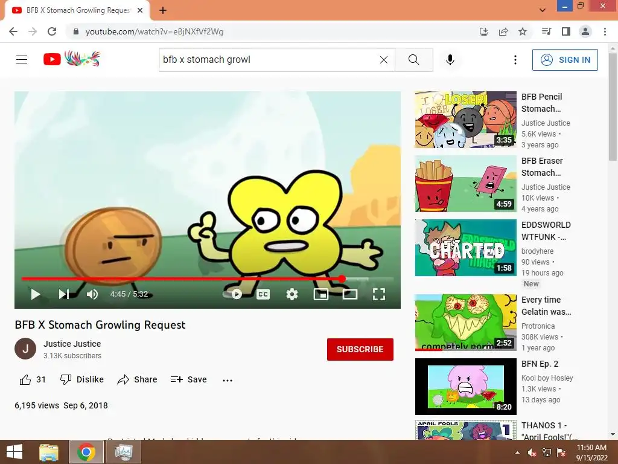Screen dimensions: 618x464
Task: Open Chrome three-dot menu
Action: pyautogui.click(x=605, y=31)
